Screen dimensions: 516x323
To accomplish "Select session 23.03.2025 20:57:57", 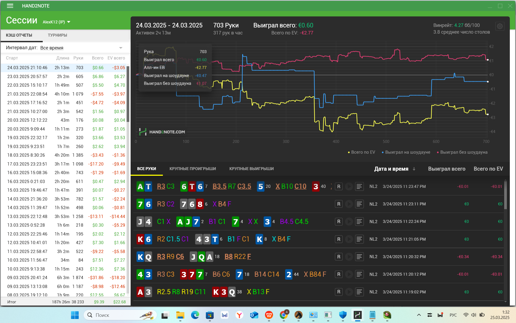I will pos(64,77).
